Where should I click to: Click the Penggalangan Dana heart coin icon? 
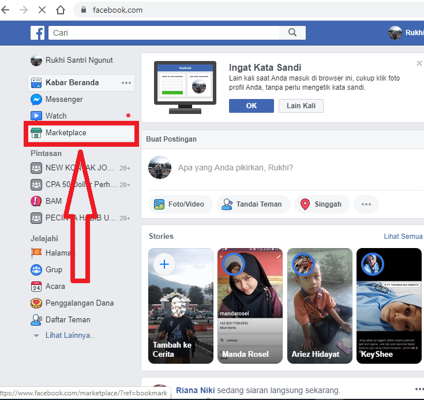tap(36, 303)
